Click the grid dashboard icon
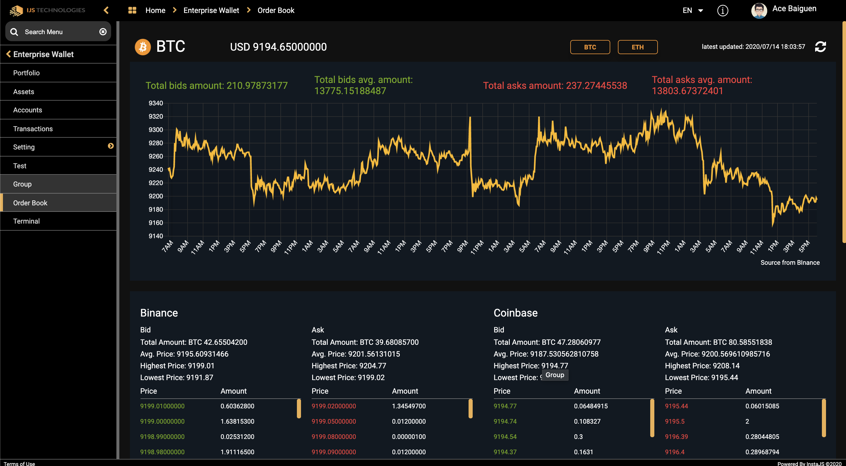 tap(132, 10)
